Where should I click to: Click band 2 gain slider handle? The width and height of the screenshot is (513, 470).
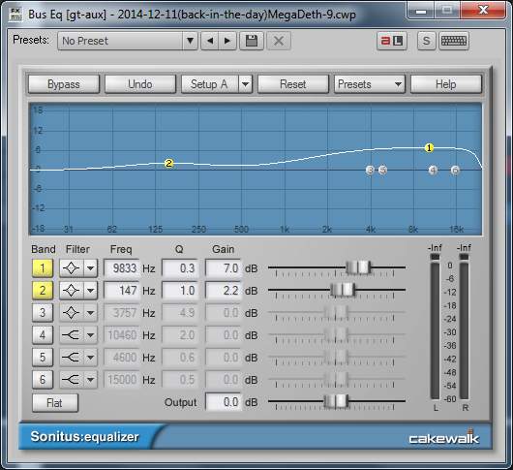pos(343,290)
